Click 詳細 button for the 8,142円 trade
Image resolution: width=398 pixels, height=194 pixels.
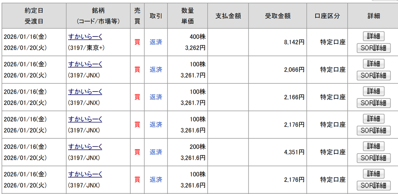coord(373,36)
